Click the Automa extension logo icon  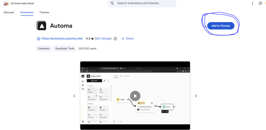41,26
